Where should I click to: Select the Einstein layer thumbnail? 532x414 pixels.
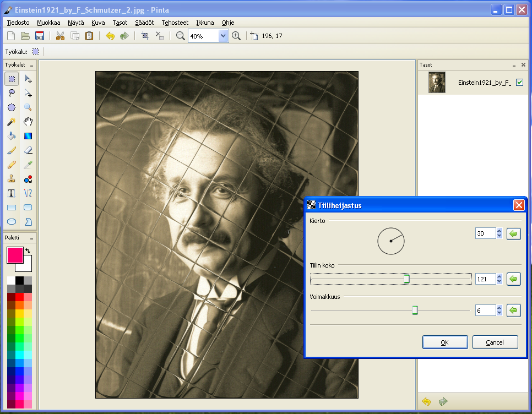click(x=437, y=83)
